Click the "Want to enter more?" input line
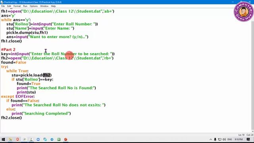This screenshot has height=143, width=254. point(47,37)
